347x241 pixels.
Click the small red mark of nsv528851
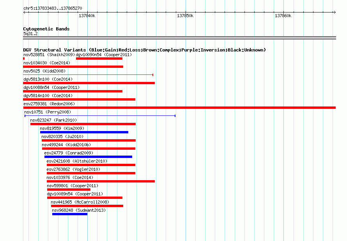[x=24, y=58]
